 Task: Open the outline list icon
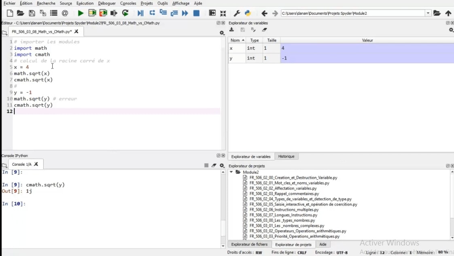53,13
